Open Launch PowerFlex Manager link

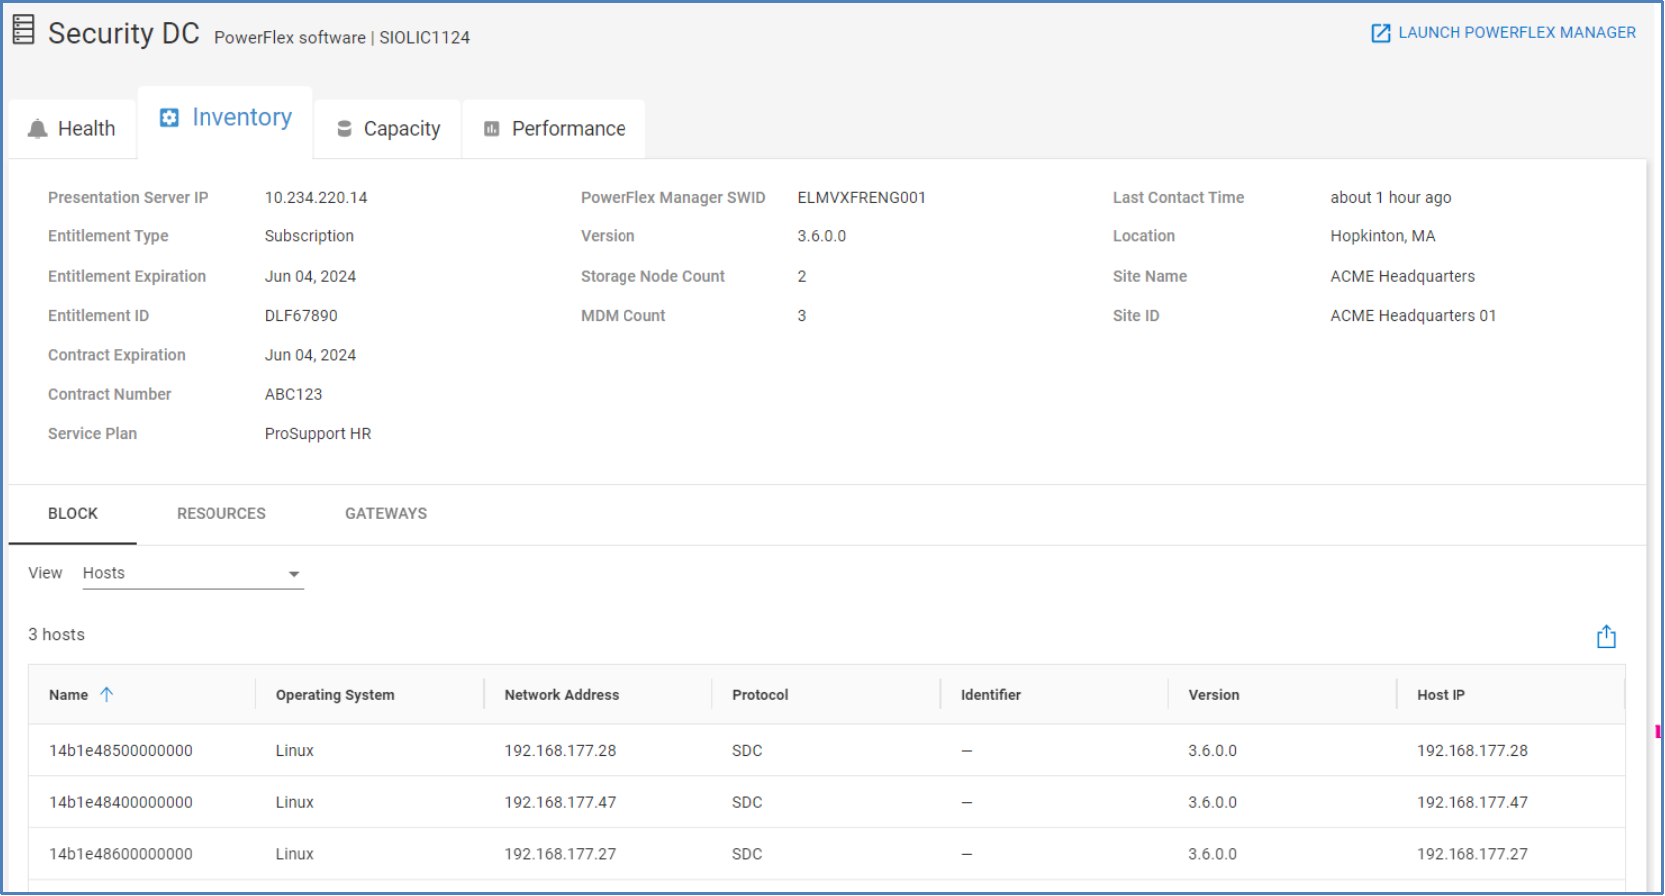pyautogui.click(x=1503, y=33)
